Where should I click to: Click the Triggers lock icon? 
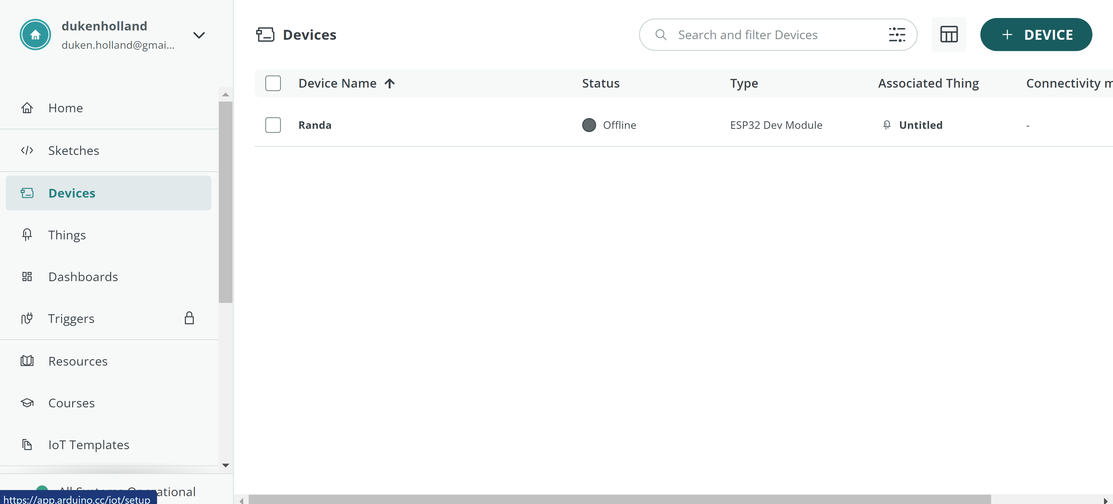click(189, 318)
